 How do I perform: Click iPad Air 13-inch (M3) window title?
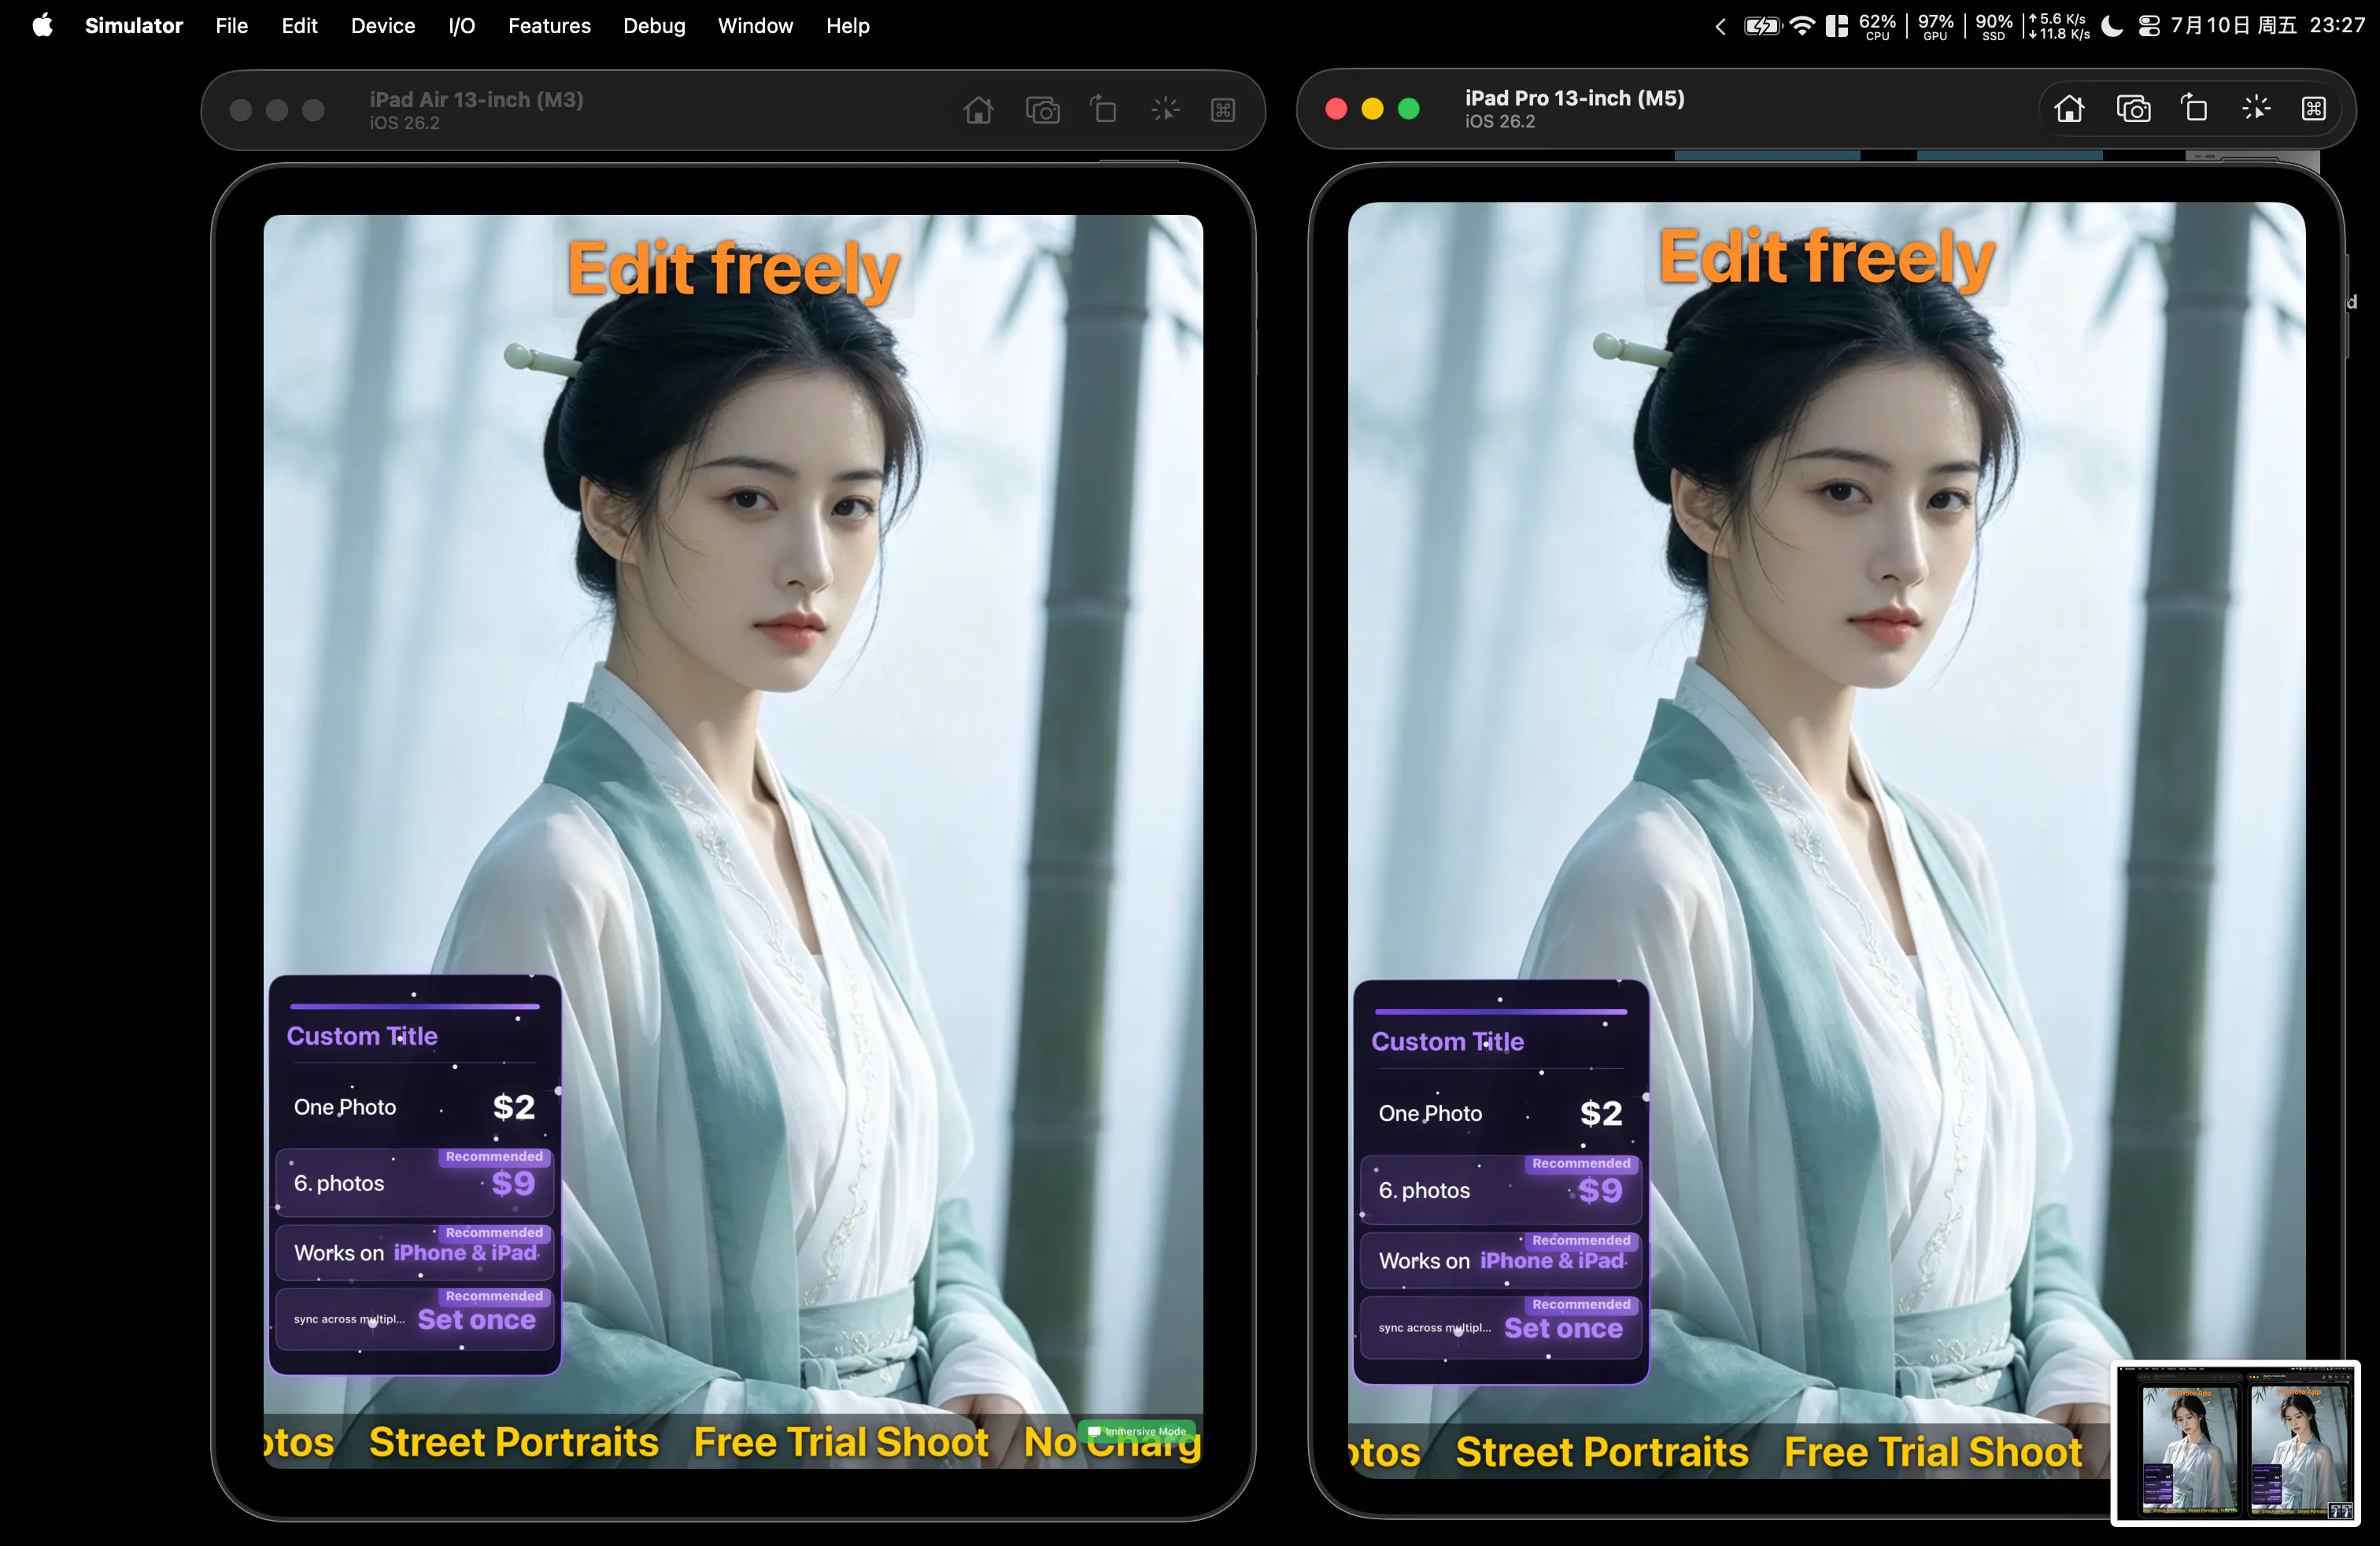point(476,100)
